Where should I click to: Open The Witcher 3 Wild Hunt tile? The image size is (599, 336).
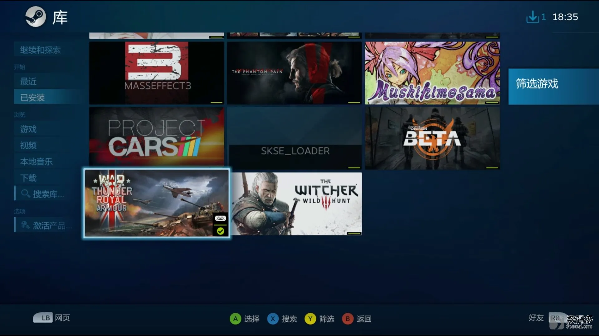pyautogui.click(x=296, y=204)
